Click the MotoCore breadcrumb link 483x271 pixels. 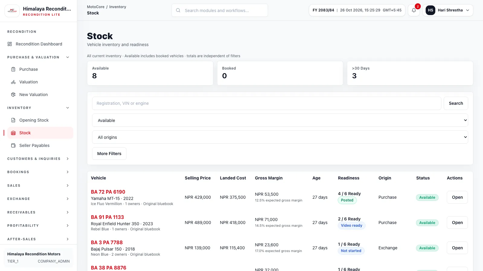point(96,7)
